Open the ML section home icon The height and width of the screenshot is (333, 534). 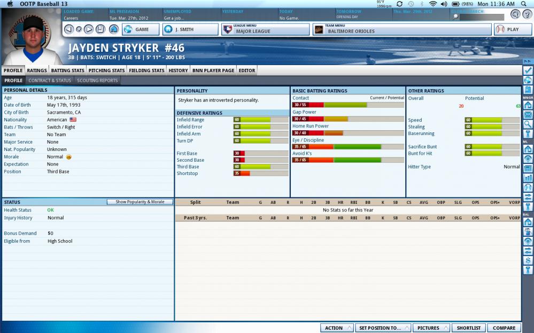click(x=528, y=149)
